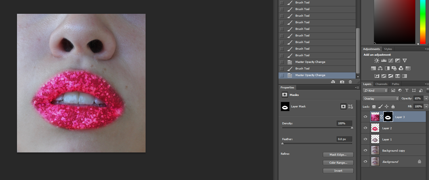Viewport: 429px width, 180px height.
Task: Open the Opacity dropdown arrow
Action: point(426,98)
